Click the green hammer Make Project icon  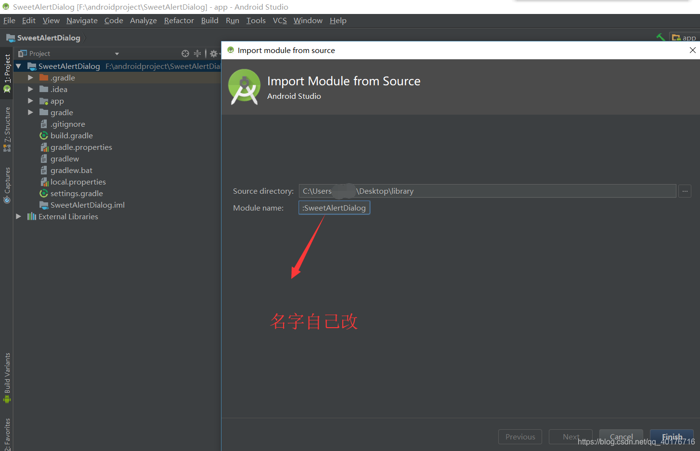click(x=661, y=37)
